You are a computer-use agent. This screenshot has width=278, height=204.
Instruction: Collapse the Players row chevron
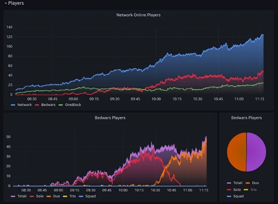(x=5, y=3)
